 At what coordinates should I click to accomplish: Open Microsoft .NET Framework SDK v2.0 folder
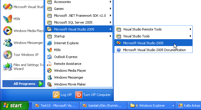click(79, 16)
